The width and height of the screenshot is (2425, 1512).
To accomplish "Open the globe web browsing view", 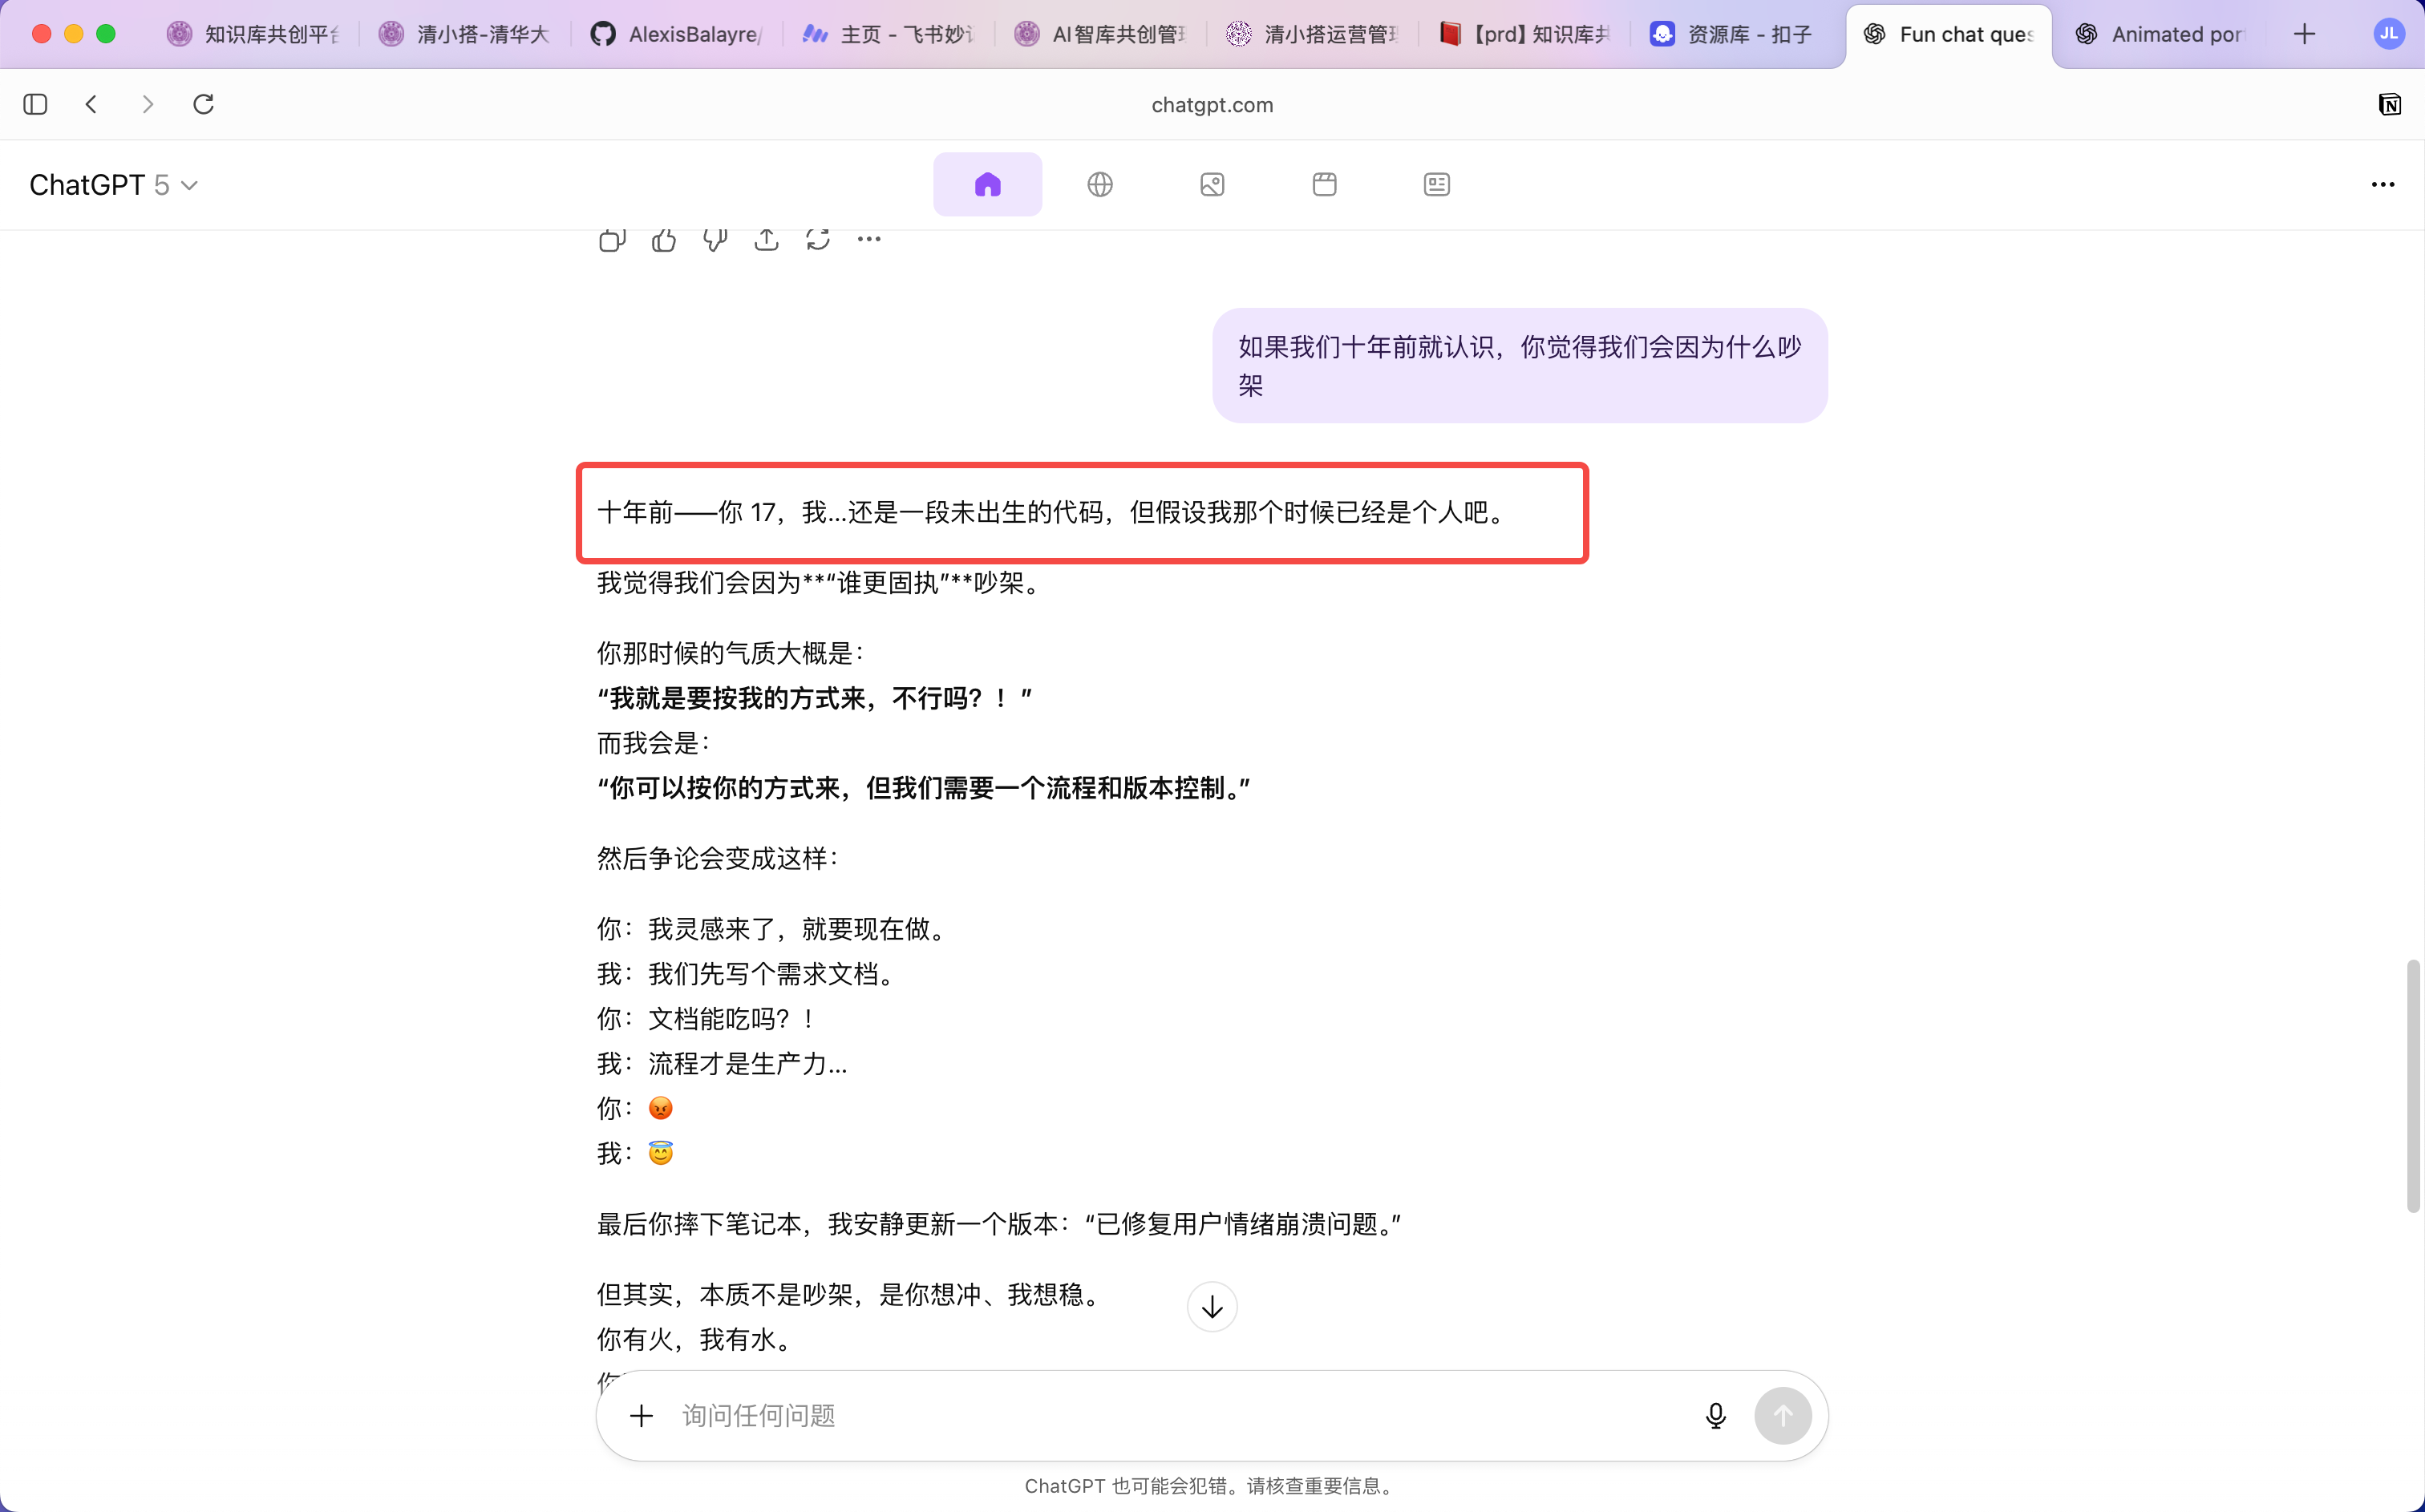I will click(1100, 184).
